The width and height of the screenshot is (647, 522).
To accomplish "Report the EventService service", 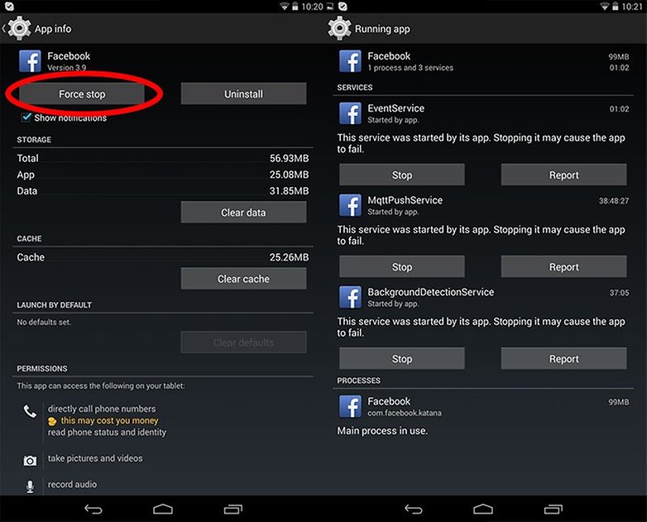I will pyautogui.click(x=563, y=175).
